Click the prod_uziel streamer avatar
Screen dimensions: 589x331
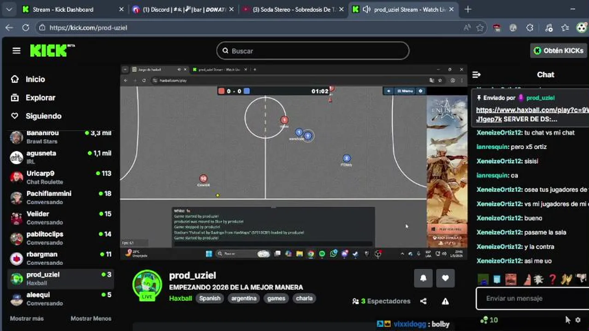pyautogui.click(x=147, y=285)
